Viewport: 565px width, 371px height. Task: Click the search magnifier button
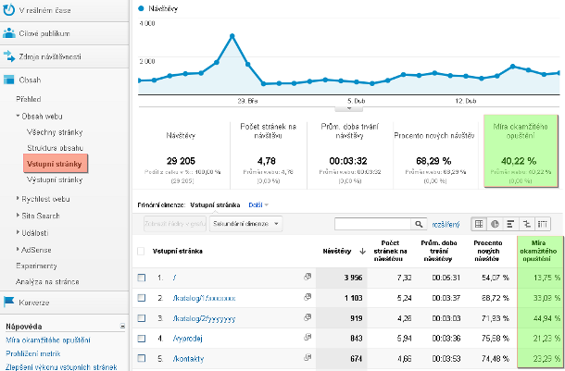pyautogui.click(x=419, y=224)
